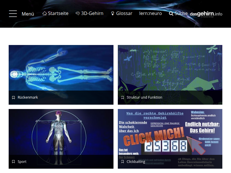Click the house icon beside Startseite
Image resolution: width=231 pixels, height=173 pixels.
tap(44, 14)
